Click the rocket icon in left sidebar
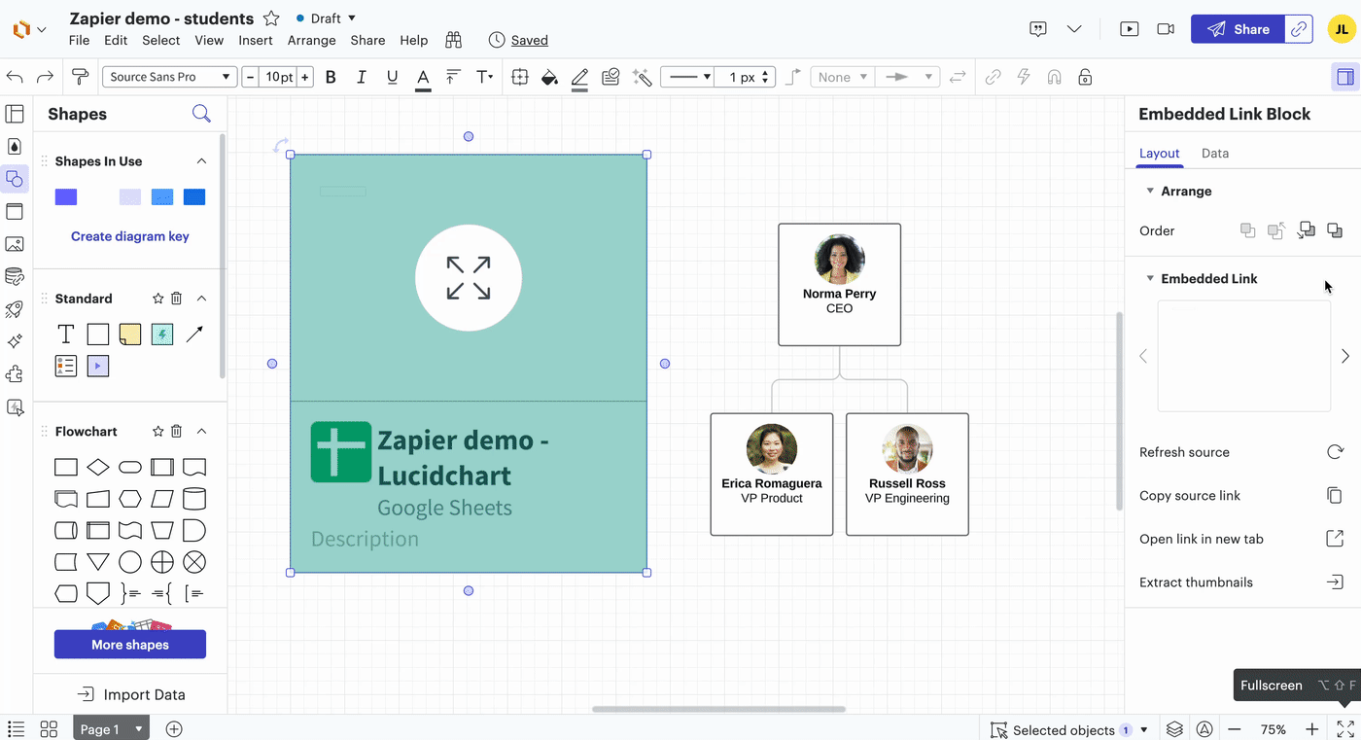Screen dimensions: 1361x740 (15, 309)
